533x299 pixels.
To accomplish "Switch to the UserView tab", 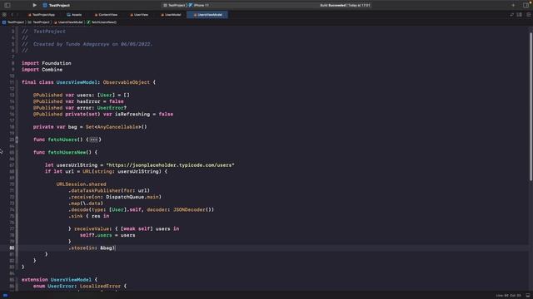I will click(139, 15).
